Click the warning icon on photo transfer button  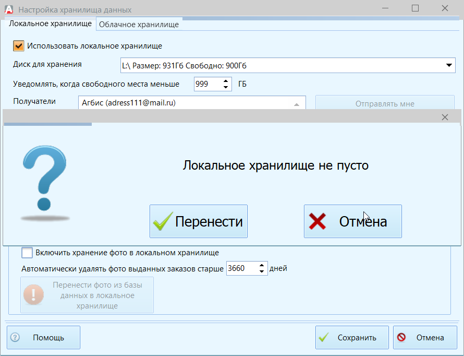pyautogui.click(x=33, y=295)
